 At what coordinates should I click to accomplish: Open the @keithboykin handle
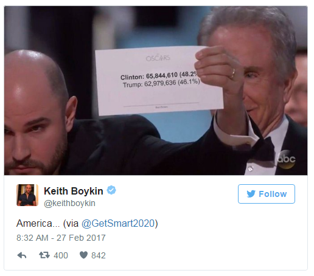(x=69, y=203)
